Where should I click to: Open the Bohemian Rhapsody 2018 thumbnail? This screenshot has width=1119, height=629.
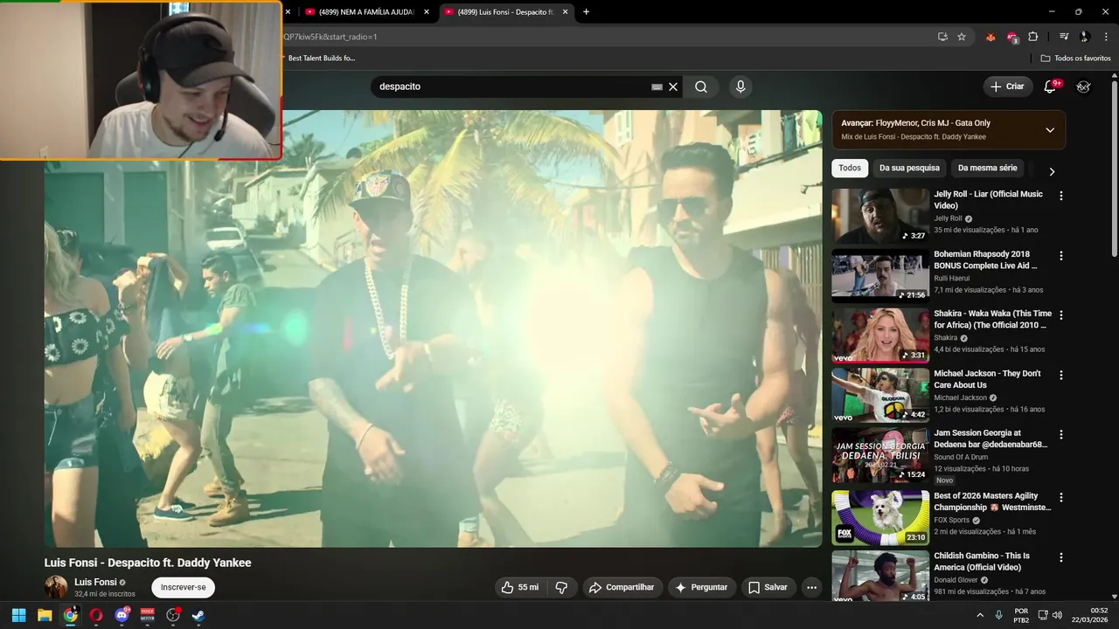pyautogui.click(x=880, y=275)
